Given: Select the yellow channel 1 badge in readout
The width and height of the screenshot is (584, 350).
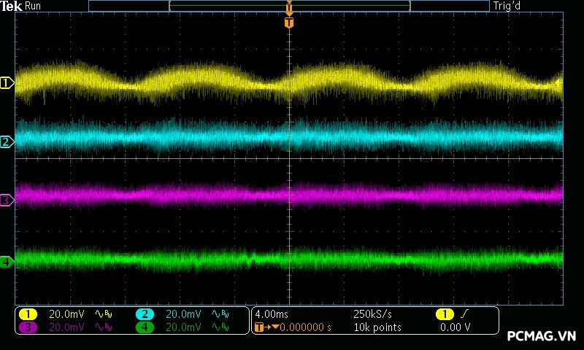Looking at the screenshot, I should point(28,314).
